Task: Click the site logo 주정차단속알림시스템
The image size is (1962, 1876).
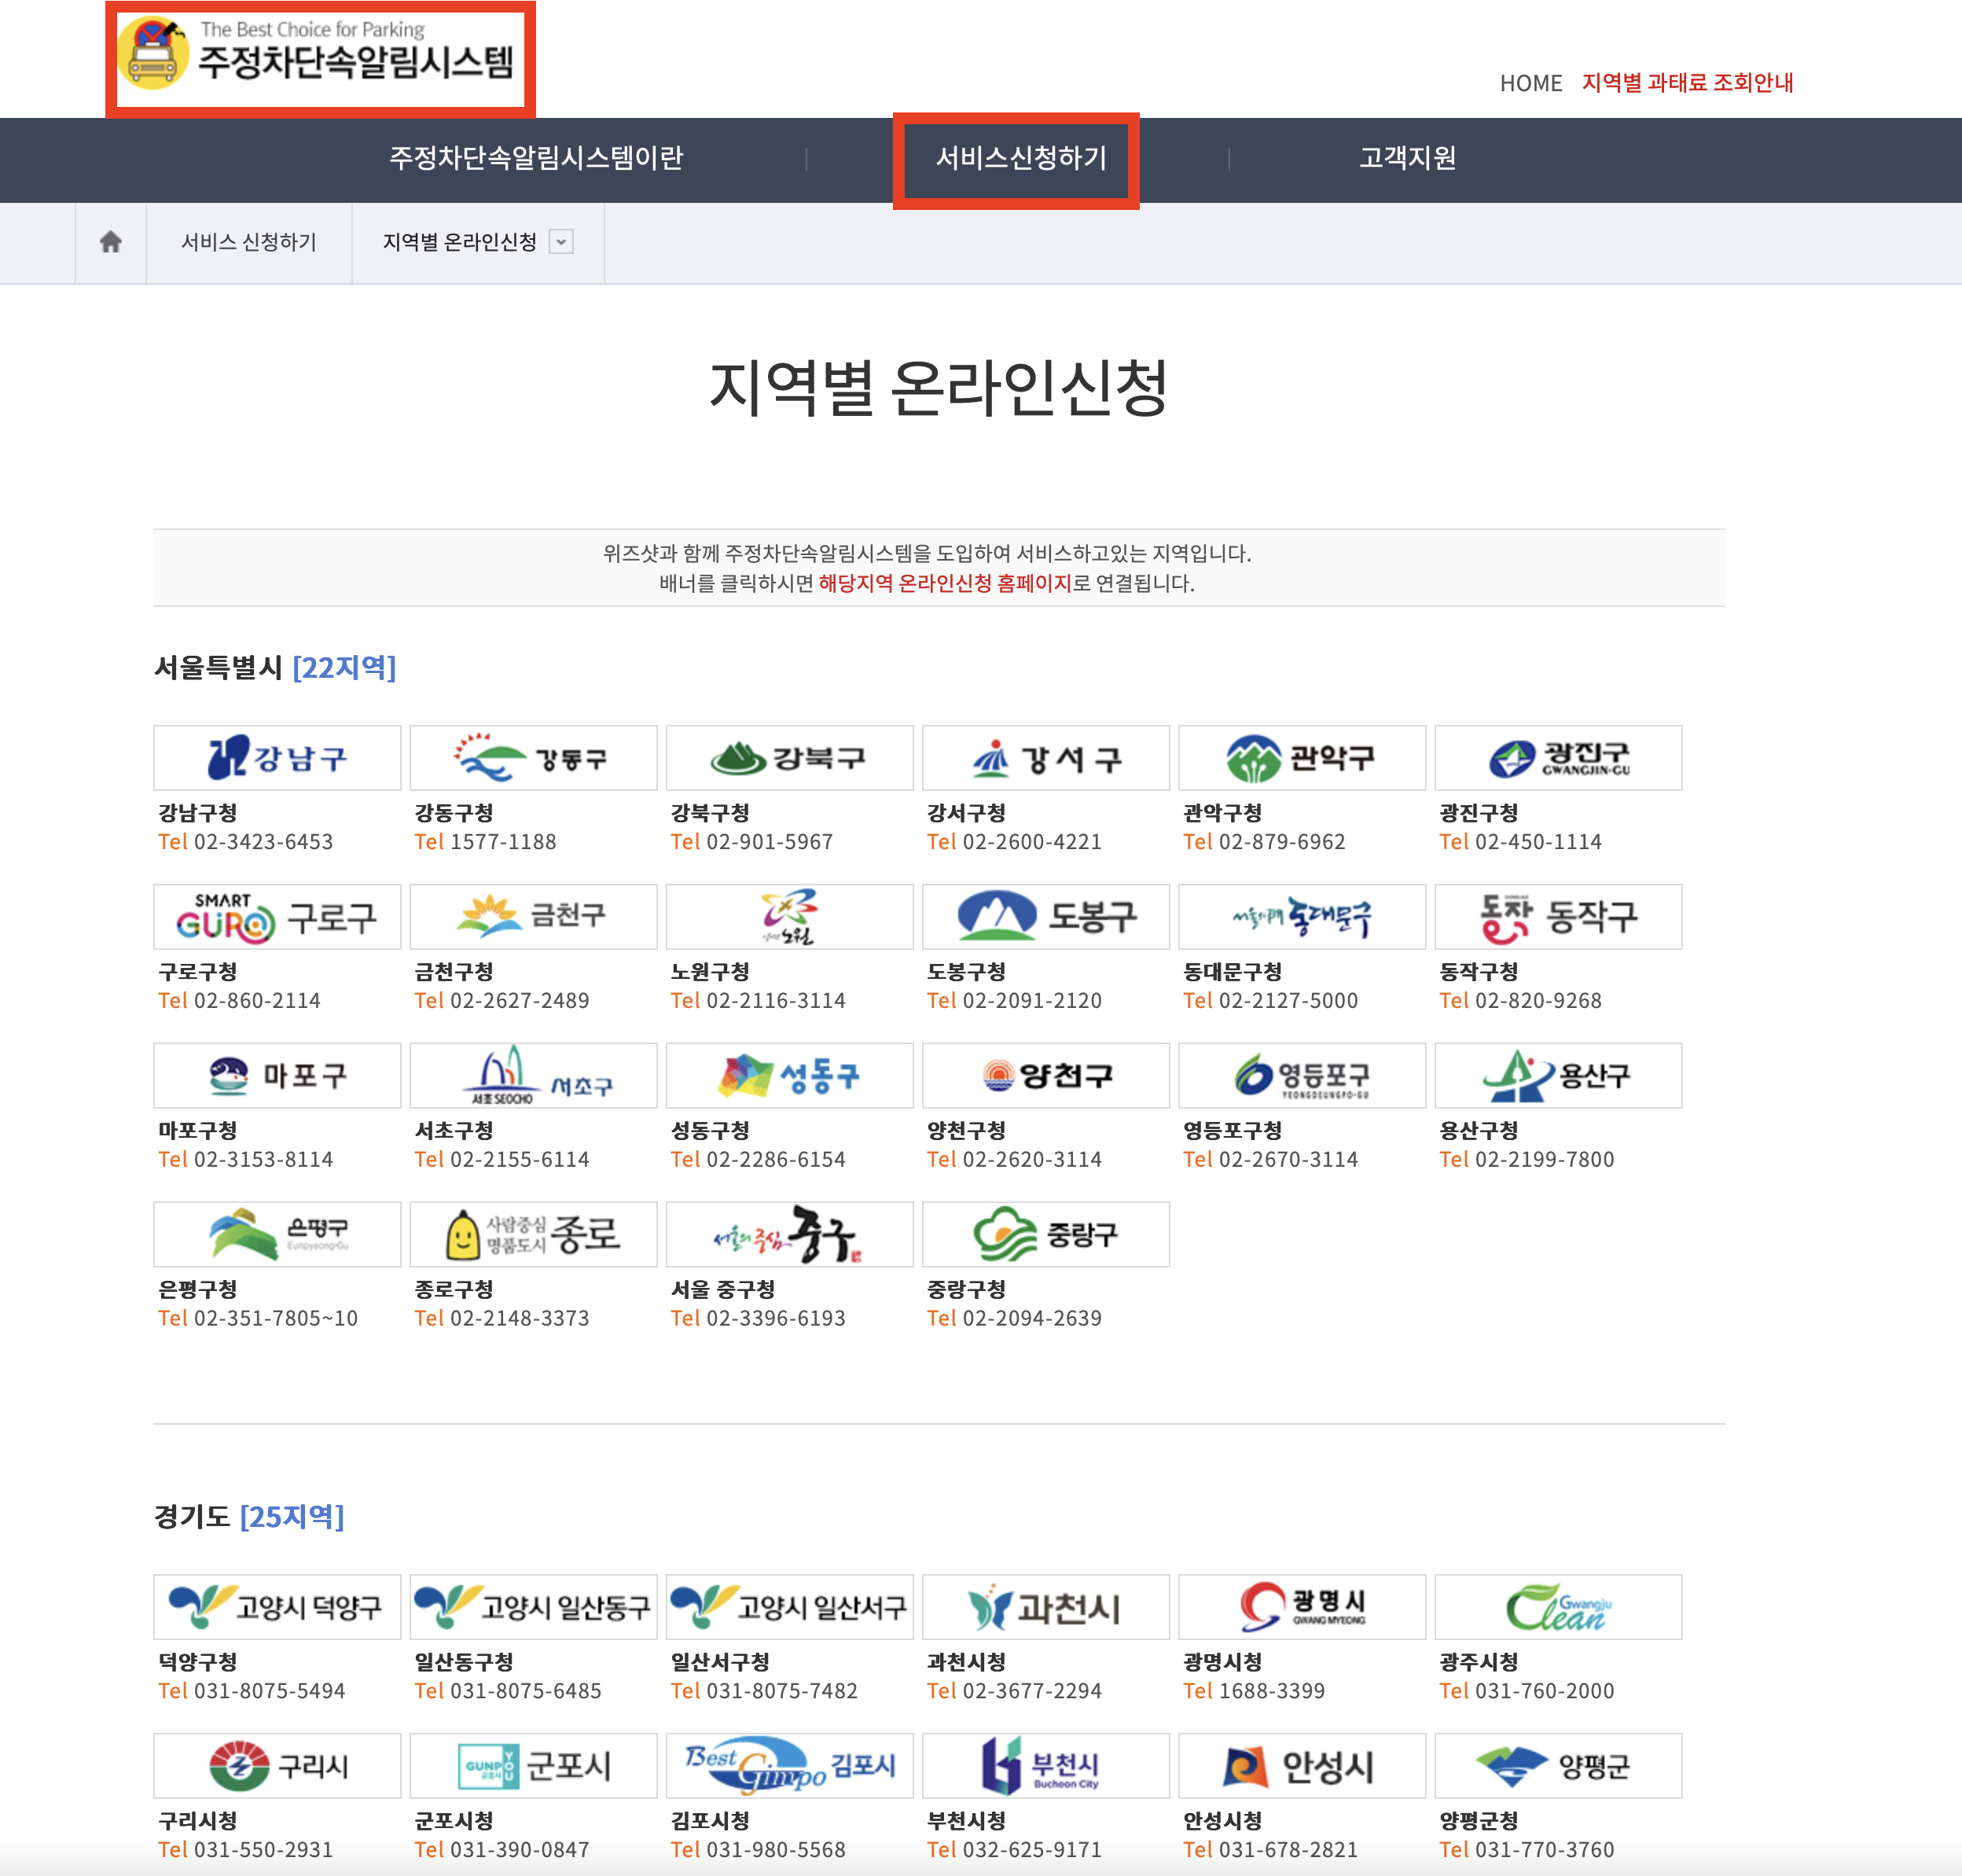Action: (x=320, y=57)
